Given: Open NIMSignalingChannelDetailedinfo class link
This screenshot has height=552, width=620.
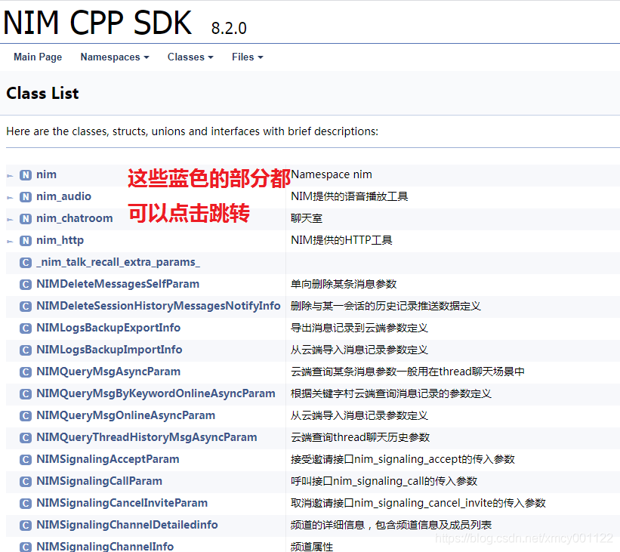Looking at the screenshot, I should [127, 525].
